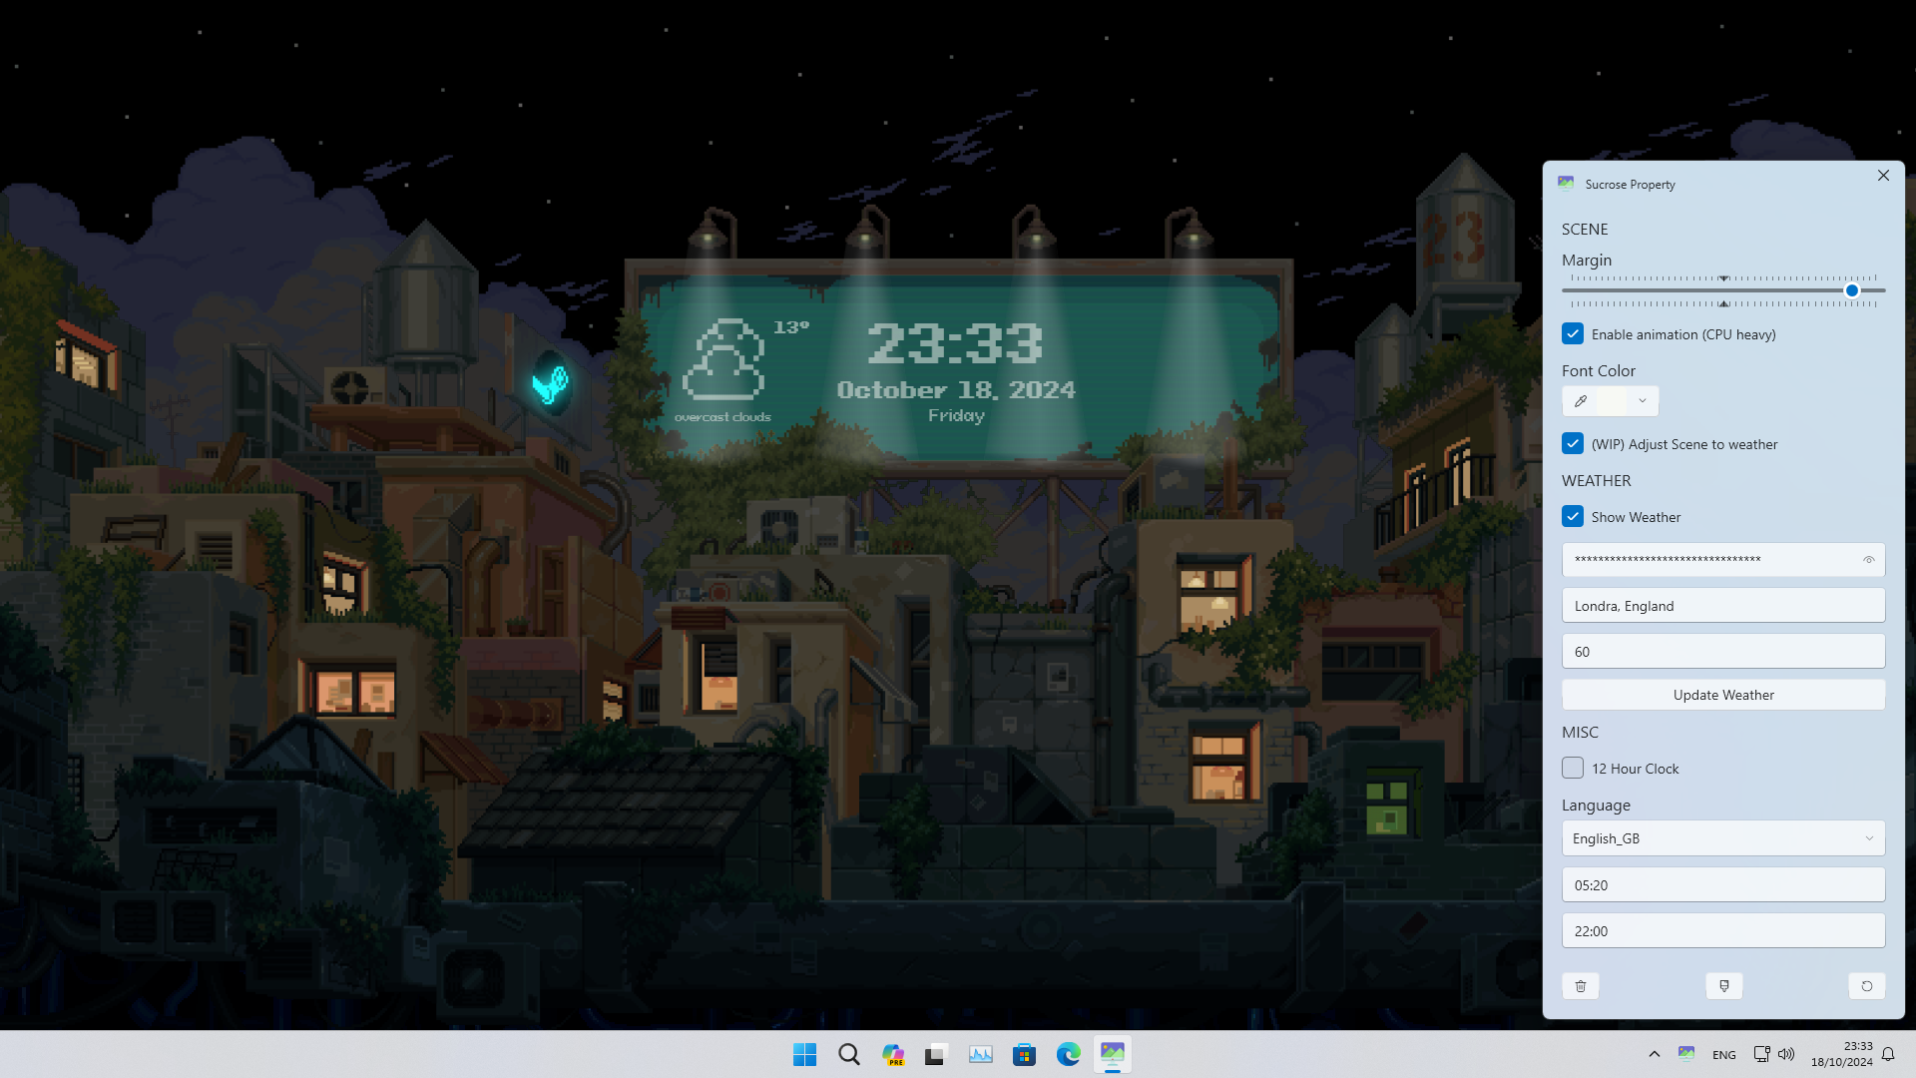The image size is (1916, 1078).
Task: Click the Margin slider handle
Action: [x=1852, y=290]
